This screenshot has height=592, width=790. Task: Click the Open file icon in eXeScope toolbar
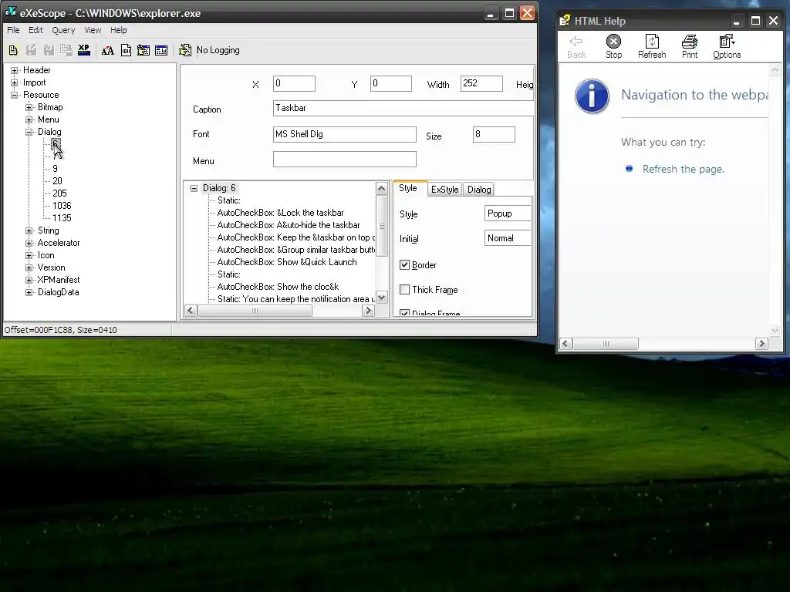(14, 50)
